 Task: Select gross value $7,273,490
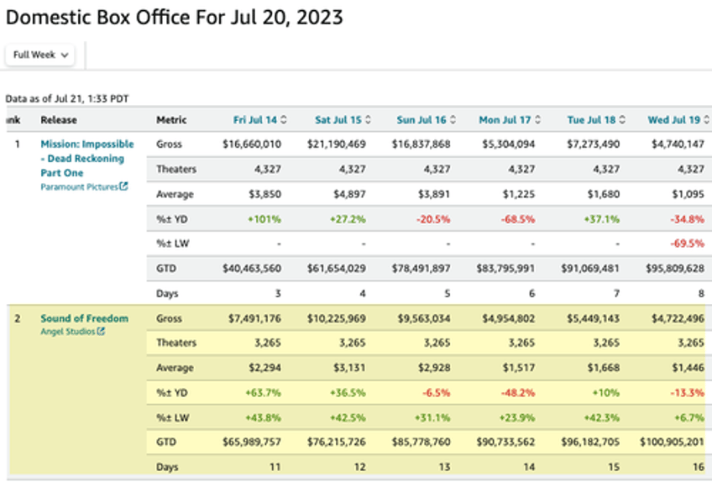click(593, 144)
